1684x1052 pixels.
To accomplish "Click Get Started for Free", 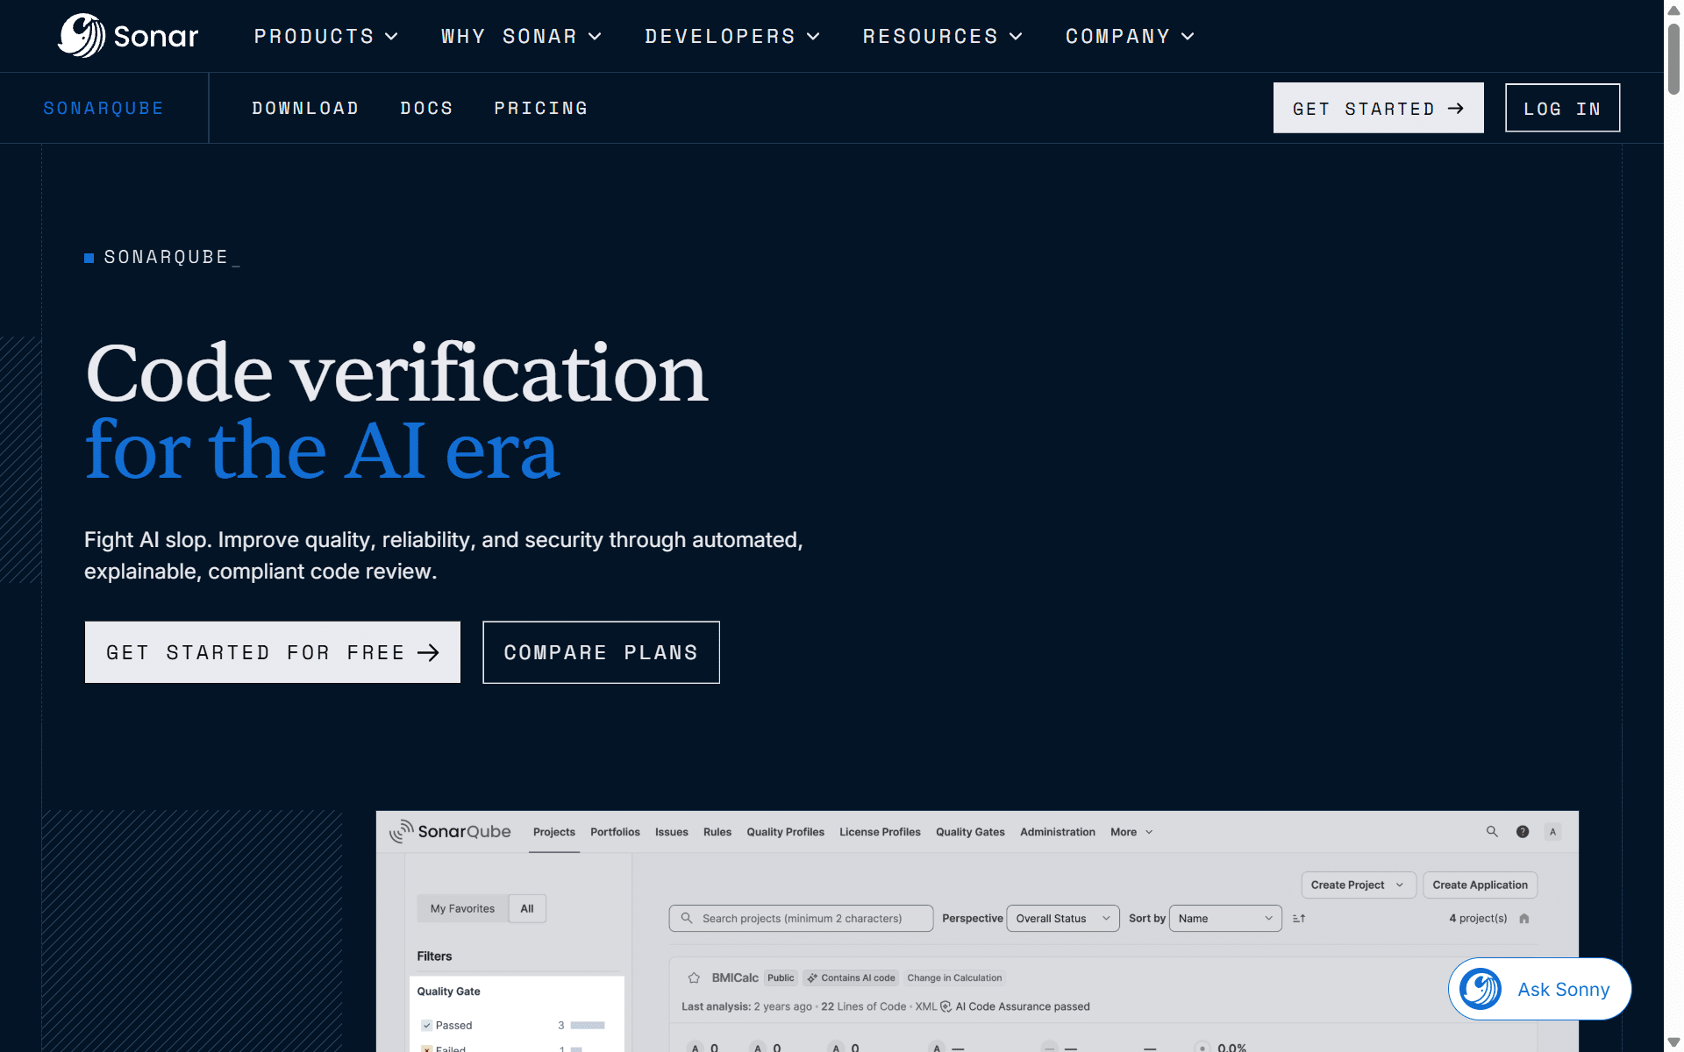I will tap(273, 652).
